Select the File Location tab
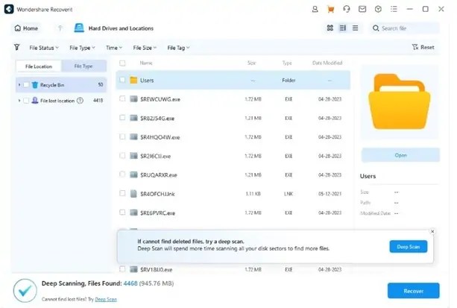Image resolution: width=457 pixels, height=308 pixels. (39, 66)
